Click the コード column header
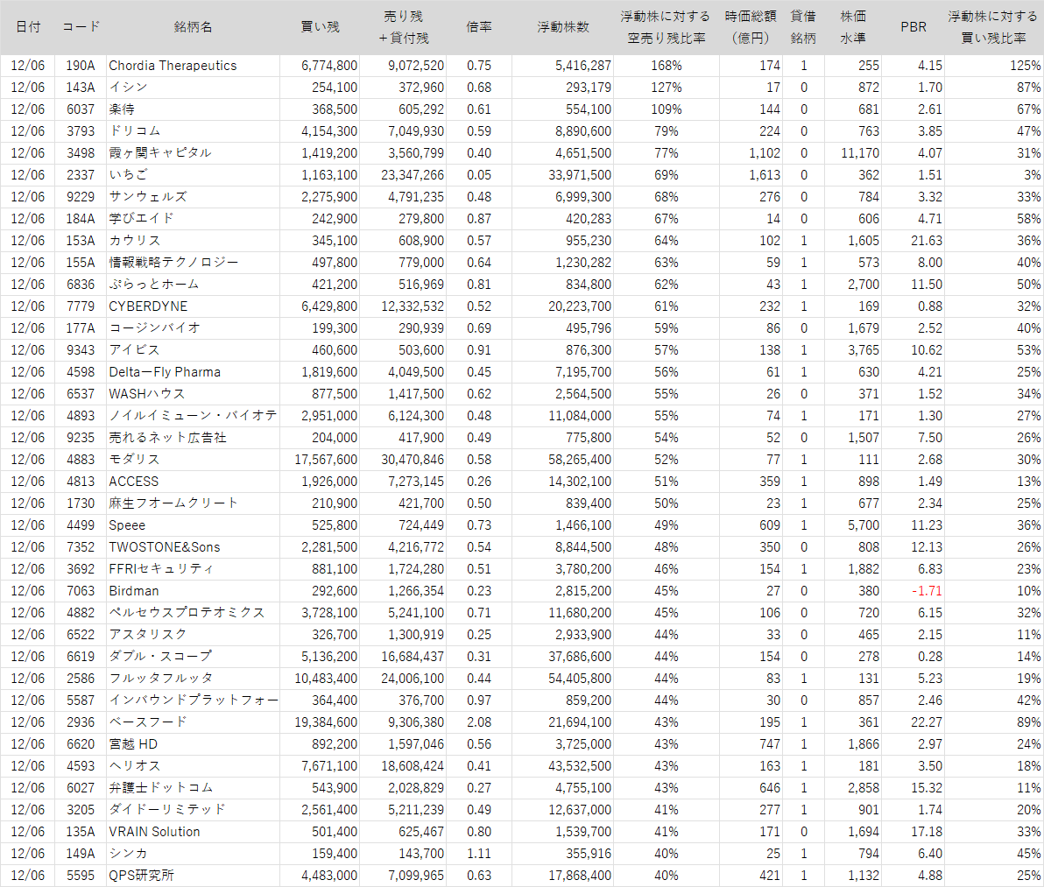 pos(81,27)
